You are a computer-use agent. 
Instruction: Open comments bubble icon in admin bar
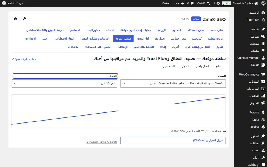tap(192, 3)
